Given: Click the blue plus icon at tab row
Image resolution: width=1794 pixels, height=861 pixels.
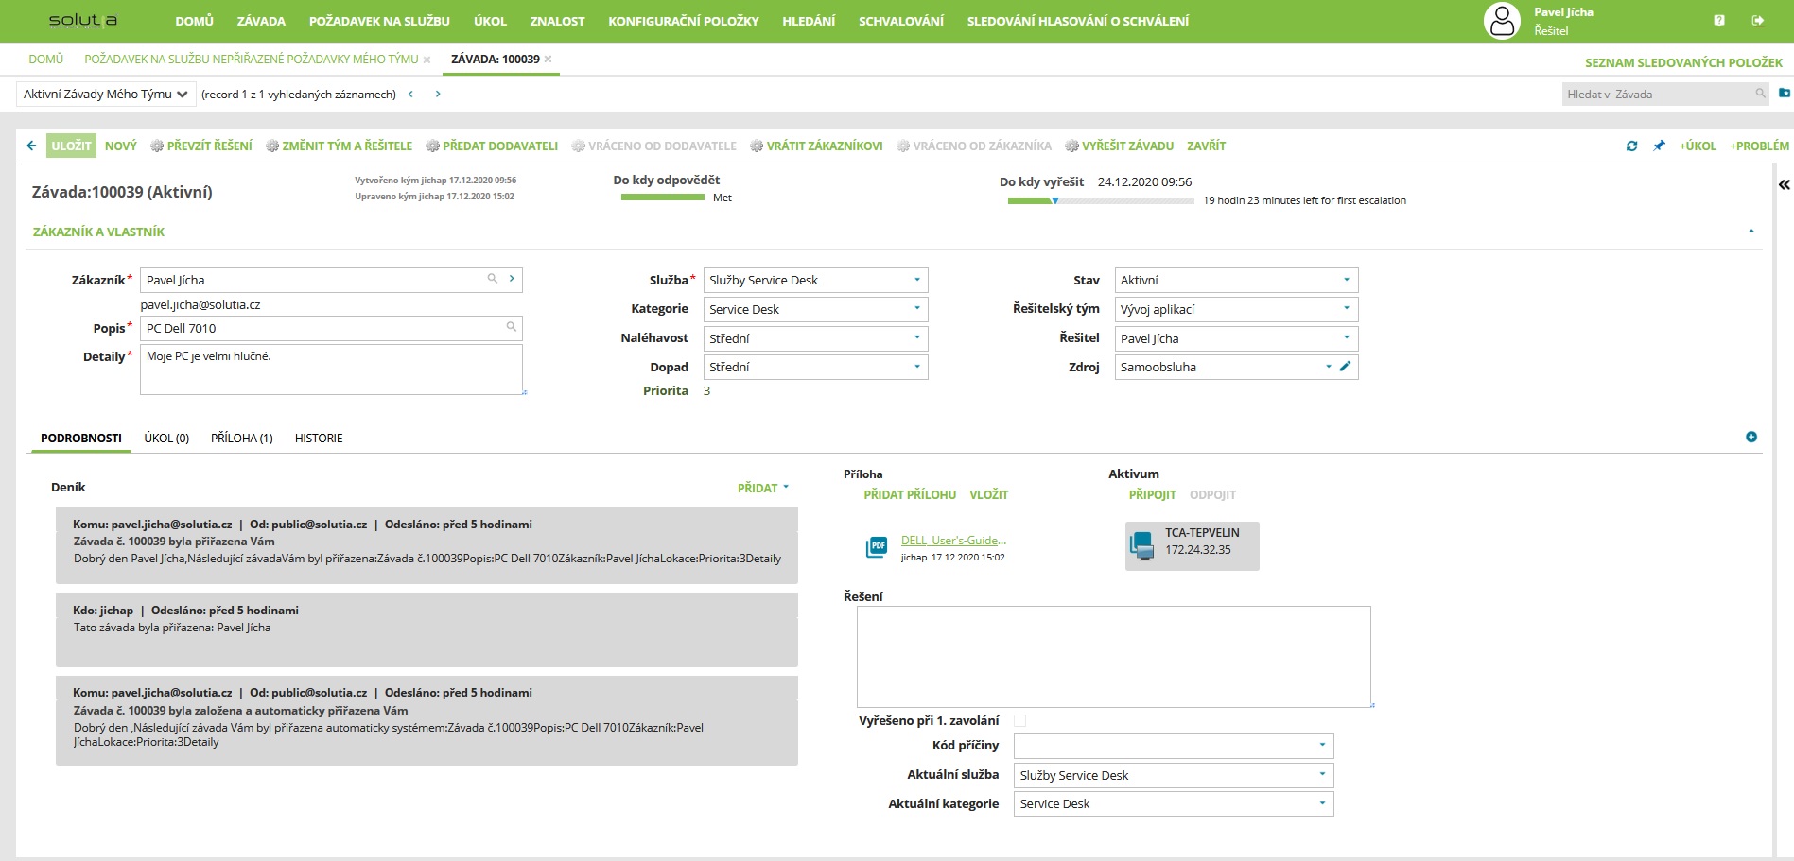Looking at the screenshot, I should pyautogui.click(x=1750, y=437).
